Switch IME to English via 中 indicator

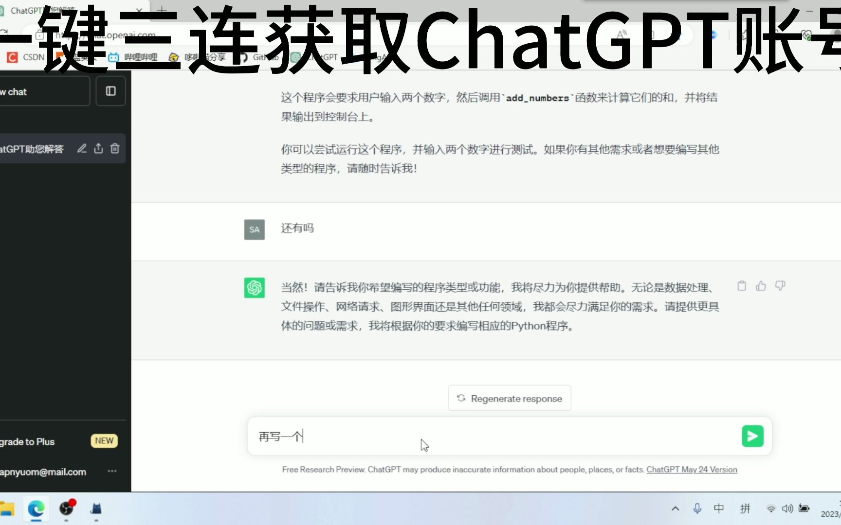tap(718, 508)
